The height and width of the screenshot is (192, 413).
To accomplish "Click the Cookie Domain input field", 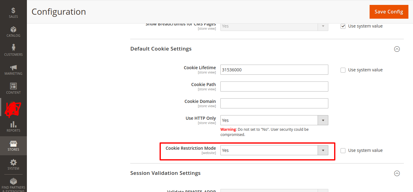I will click(x=274, y=103).
